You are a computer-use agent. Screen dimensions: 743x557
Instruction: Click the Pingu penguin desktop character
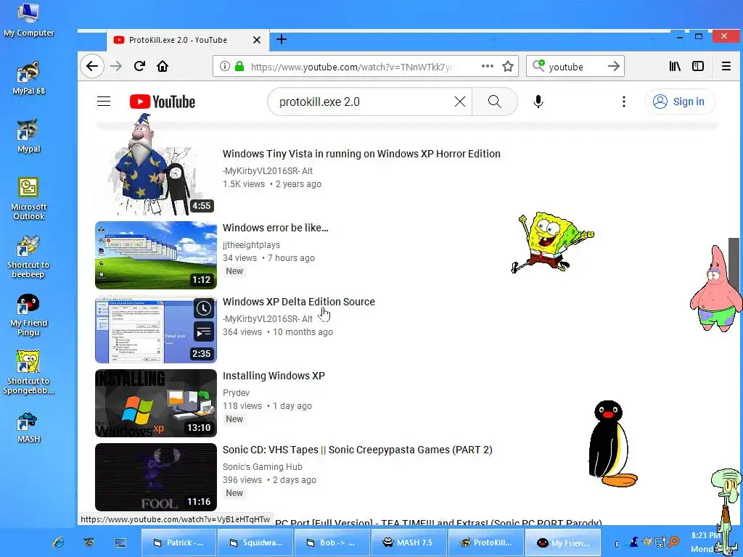point(611,443)
